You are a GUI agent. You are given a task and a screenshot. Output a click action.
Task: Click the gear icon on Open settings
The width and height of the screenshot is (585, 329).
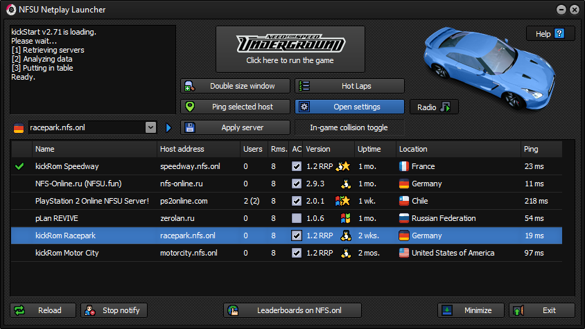pyautogui.click(x=304, y=107)
